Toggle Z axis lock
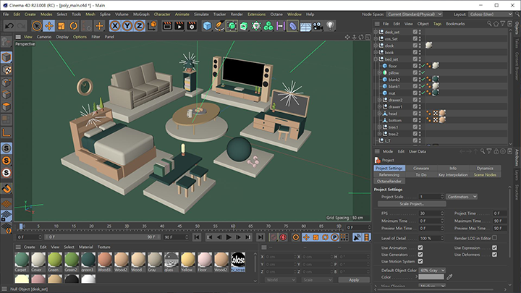This screenshot has width=521, height=293. pyautogui.click(x=140, y=26)
